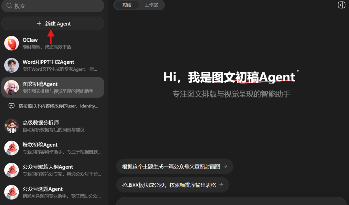Click the 爆款初稿Agent avatar

click(x=12, y=148)
